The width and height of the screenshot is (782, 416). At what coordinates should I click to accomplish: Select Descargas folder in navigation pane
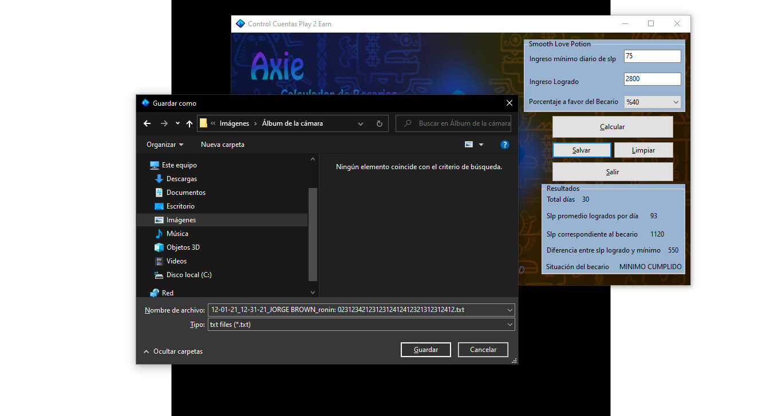(181, 179)
